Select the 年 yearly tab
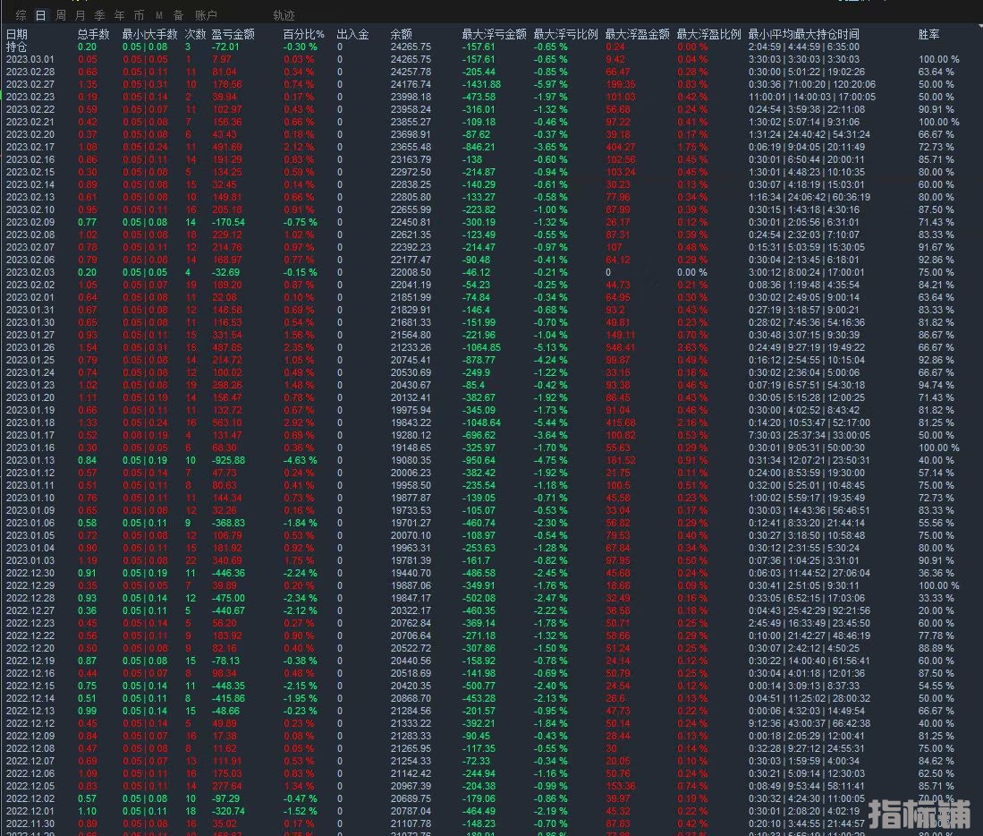Viewport: 983px width, 836px height. (119, 15)
